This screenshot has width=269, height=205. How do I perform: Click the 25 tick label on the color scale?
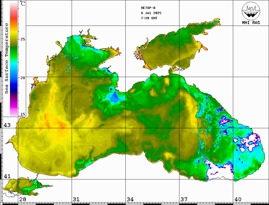click(23, 39)
